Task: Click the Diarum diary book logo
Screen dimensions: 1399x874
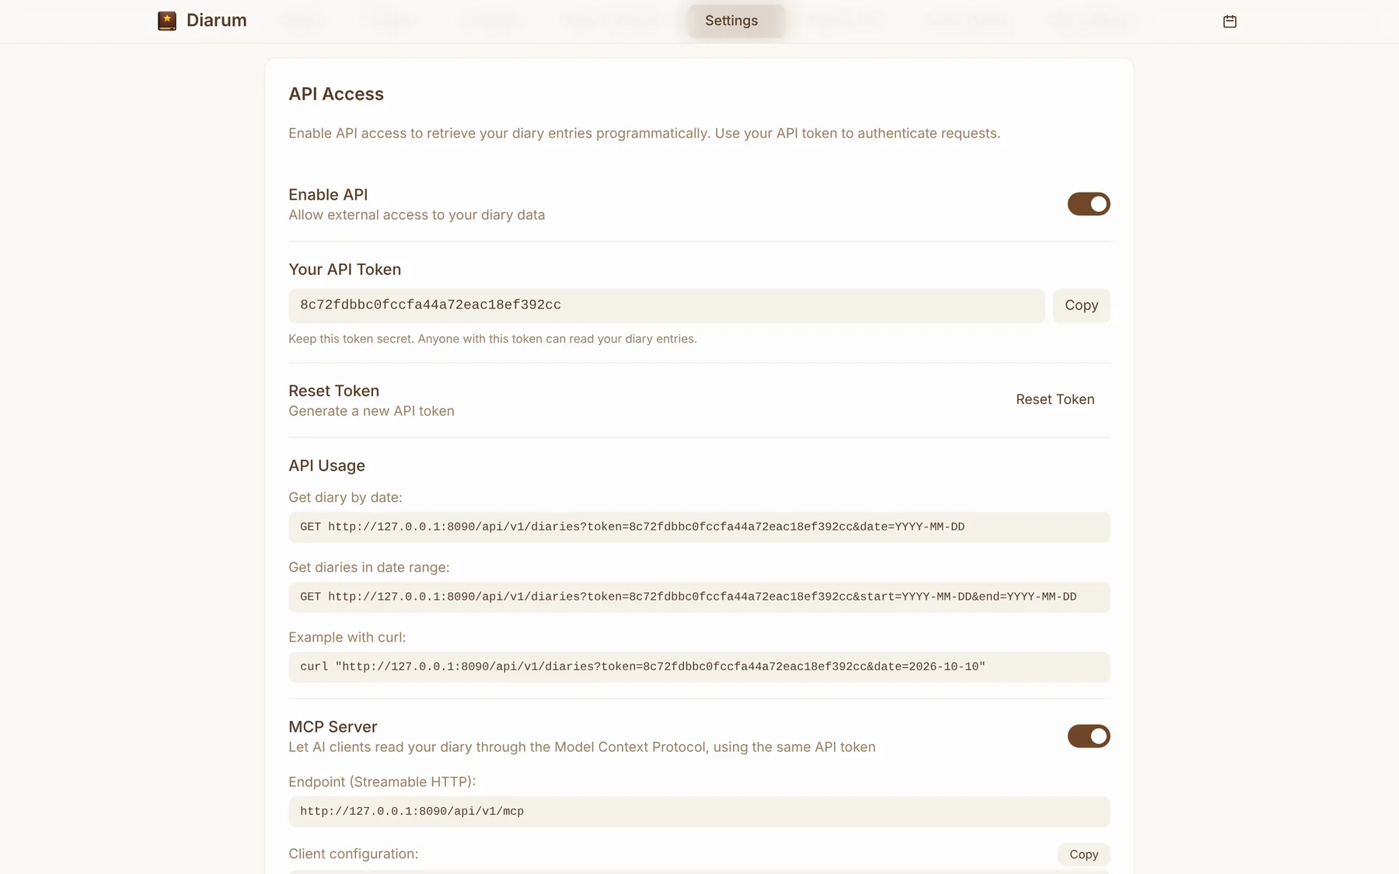Action: [x=166, y=21]
